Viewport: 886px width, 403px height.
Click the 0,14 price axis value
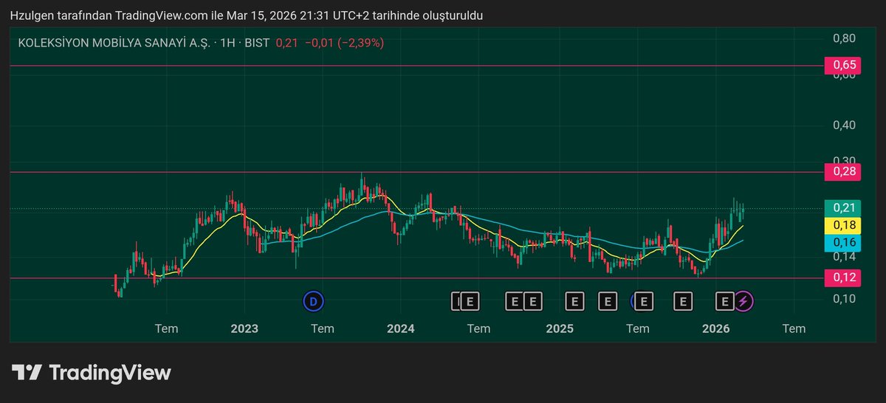(845, 256)
